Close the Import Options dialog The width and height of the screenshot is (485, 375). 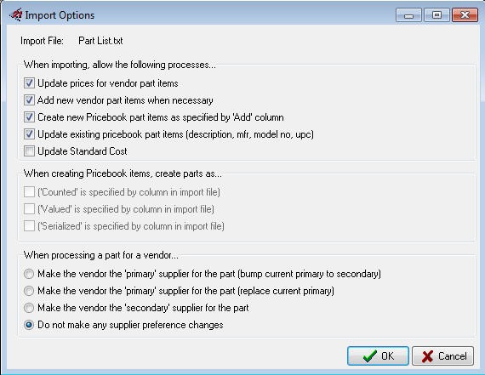465,15
